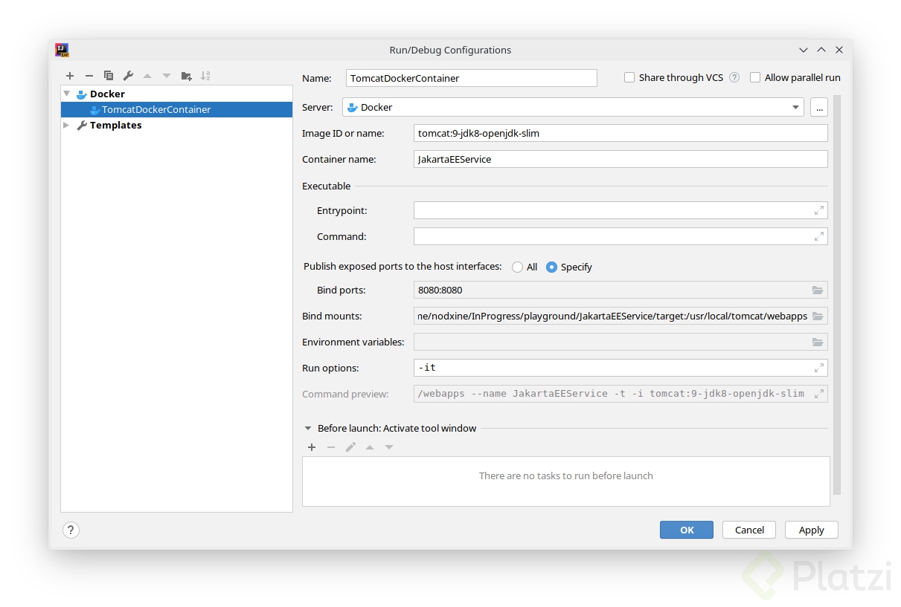Collapse the Docker tree node
The image size is (901, 607).
pos(67,94)
